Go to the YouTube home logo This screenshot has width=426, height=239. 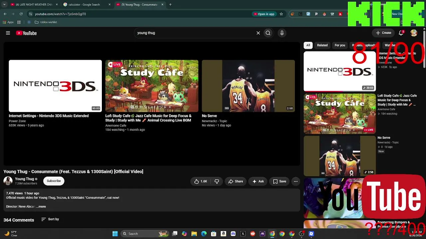26,33
